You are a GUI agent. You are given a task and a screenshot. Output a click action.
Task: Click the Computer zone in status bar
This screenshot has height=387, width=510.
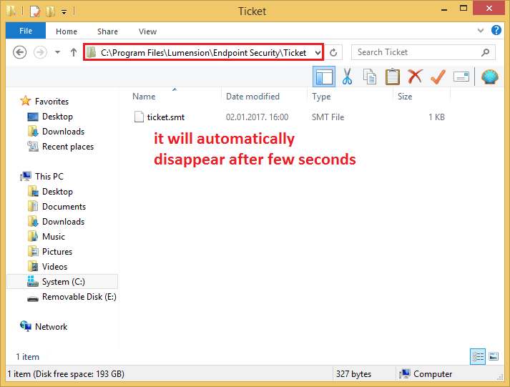point(426,374)
